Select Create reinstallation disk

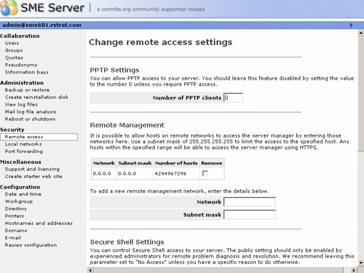pyautogui.click(x=36, y=97)
